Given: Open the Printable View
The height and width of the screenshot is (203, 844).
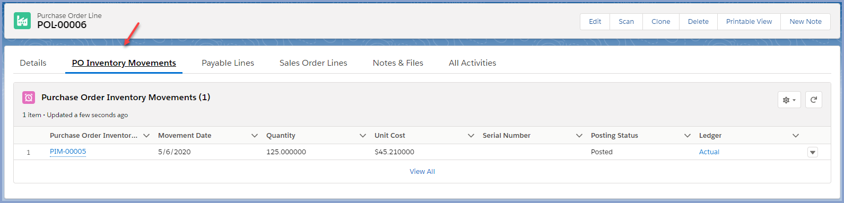Looking at the screenshot, I should [749, 22].
